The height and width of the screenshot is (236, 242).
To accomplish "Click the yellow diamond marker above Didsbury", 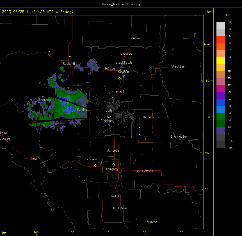I will (x=109, y=117).
